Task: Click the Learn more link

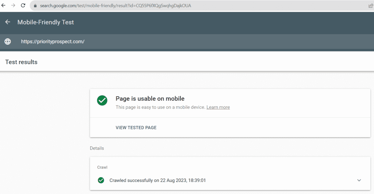Action: coord(218,107)
